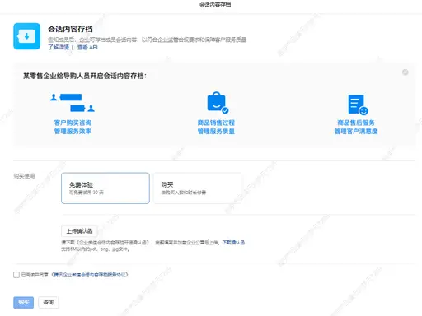Open the 腾讯企业微信会话内容存档服务协议 link
This screenshot has height=316, width=422.
click(91, 275)
